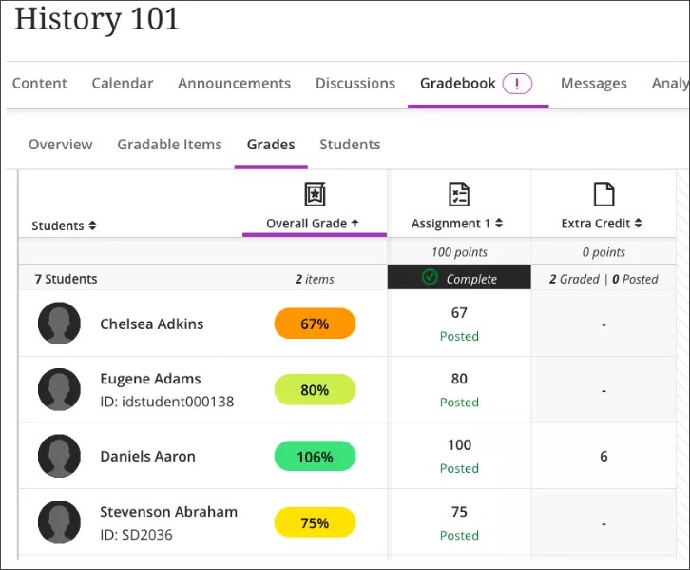690x570 pixels.
Task: Toggle Overall Grade sort arrow
Action: pos(355,223)
